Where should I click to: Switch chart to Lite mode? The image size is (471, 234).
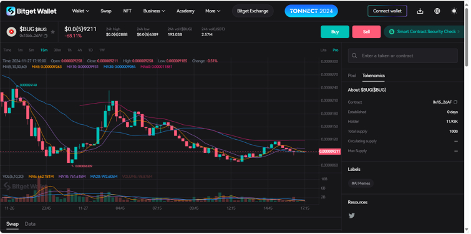(x=323, y=50)
